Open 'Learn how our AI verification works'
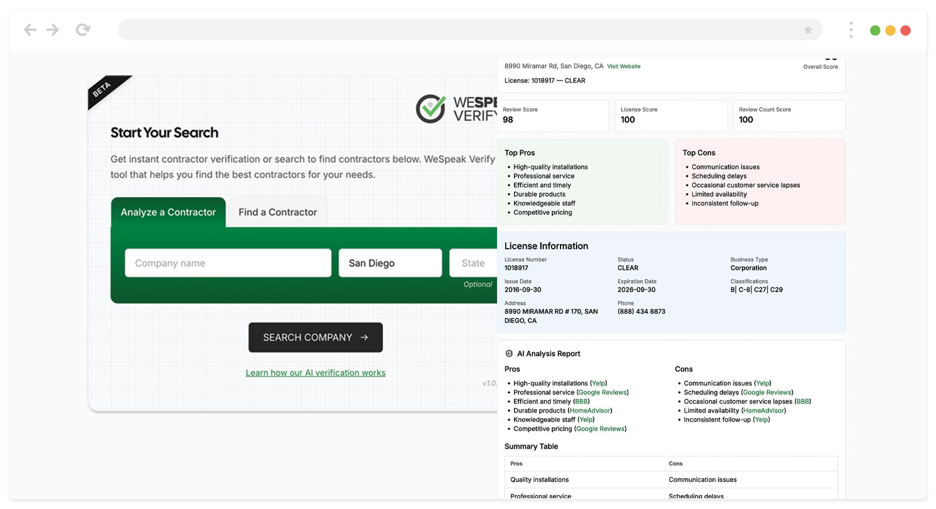The height and width of the screenshot is (509, 936). pos(315,372)
